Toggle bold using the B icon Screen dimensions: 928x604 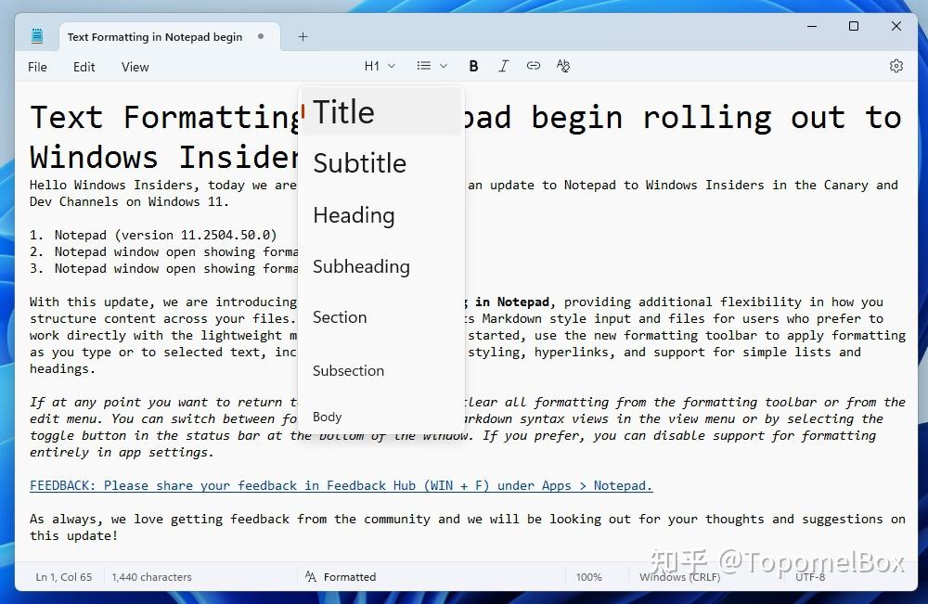pos(473,66)
